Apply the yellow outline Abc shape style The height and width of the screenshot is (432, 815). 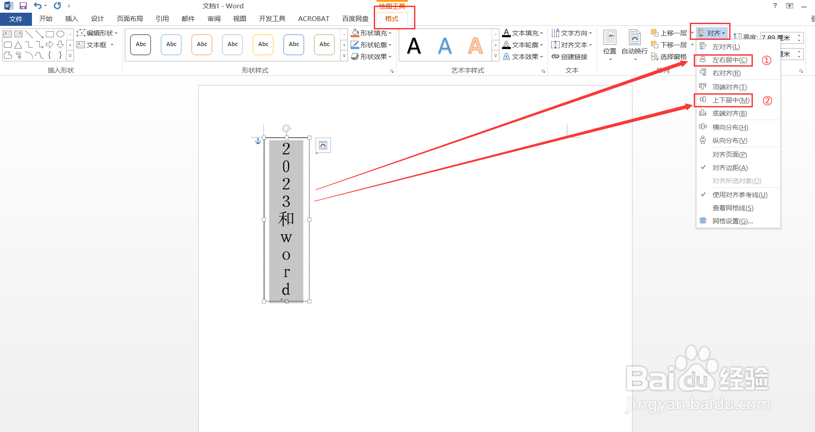(263, 45)
